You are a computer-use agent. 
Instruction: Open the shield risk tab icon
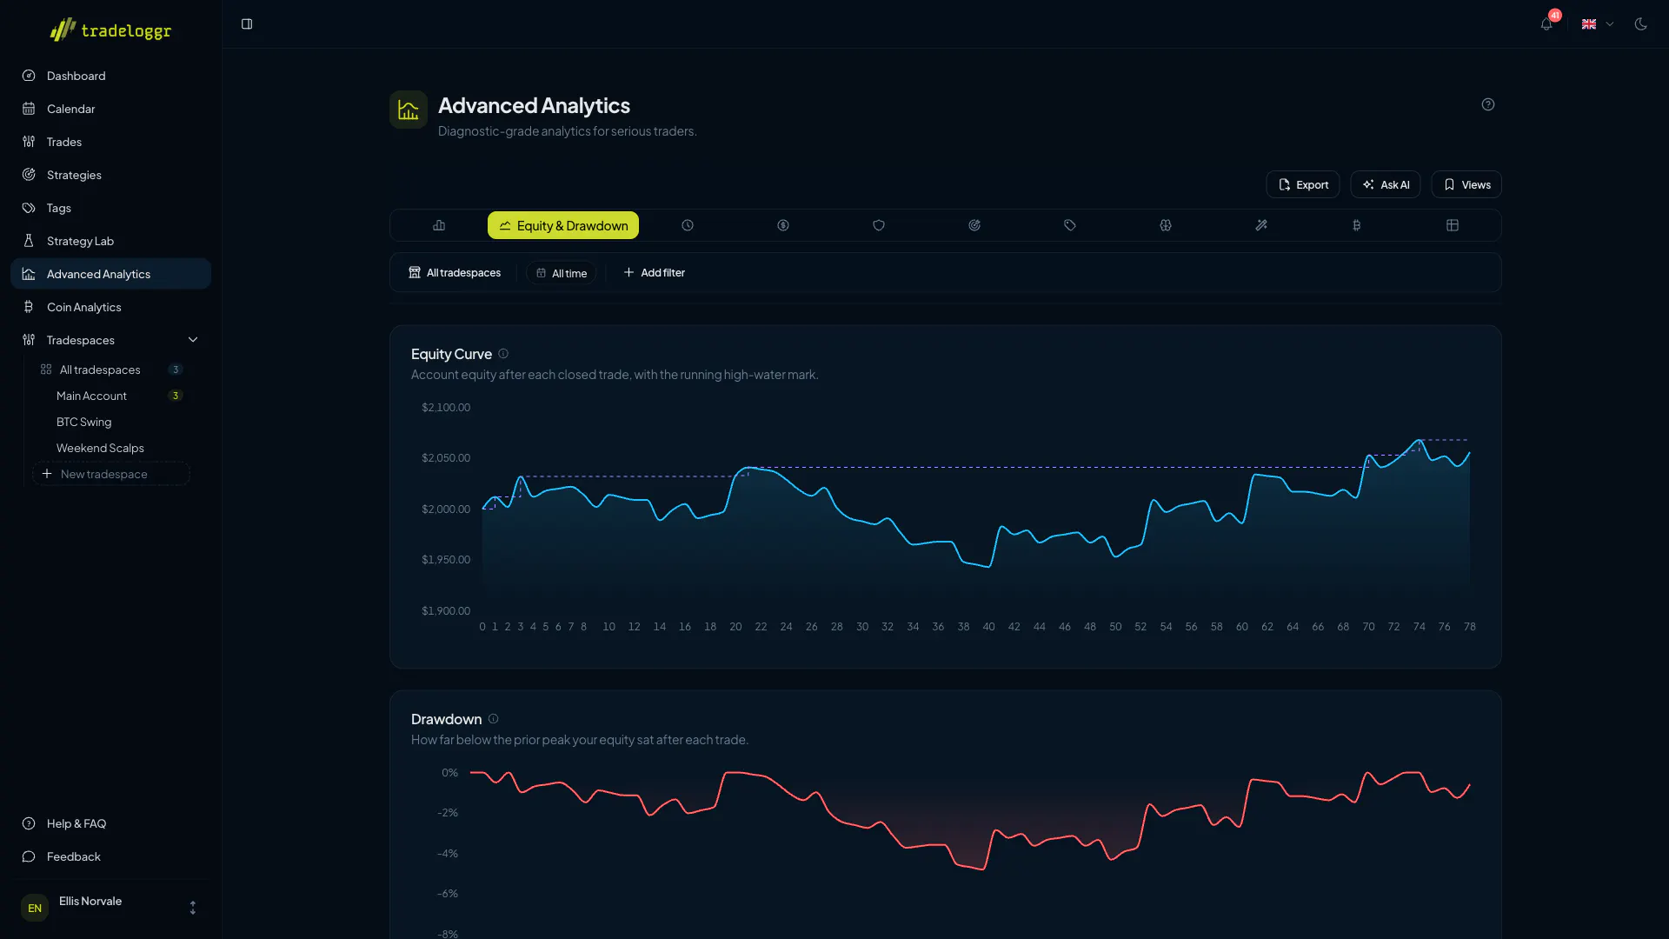879,225
